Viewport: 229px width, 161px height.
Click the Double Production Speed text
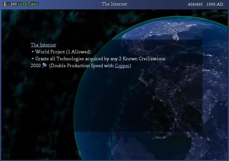(90, 66)
